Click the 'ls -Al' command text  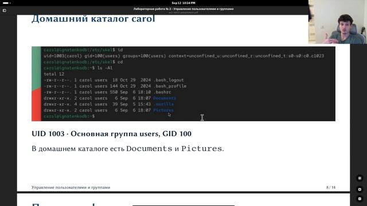point(105,68)
